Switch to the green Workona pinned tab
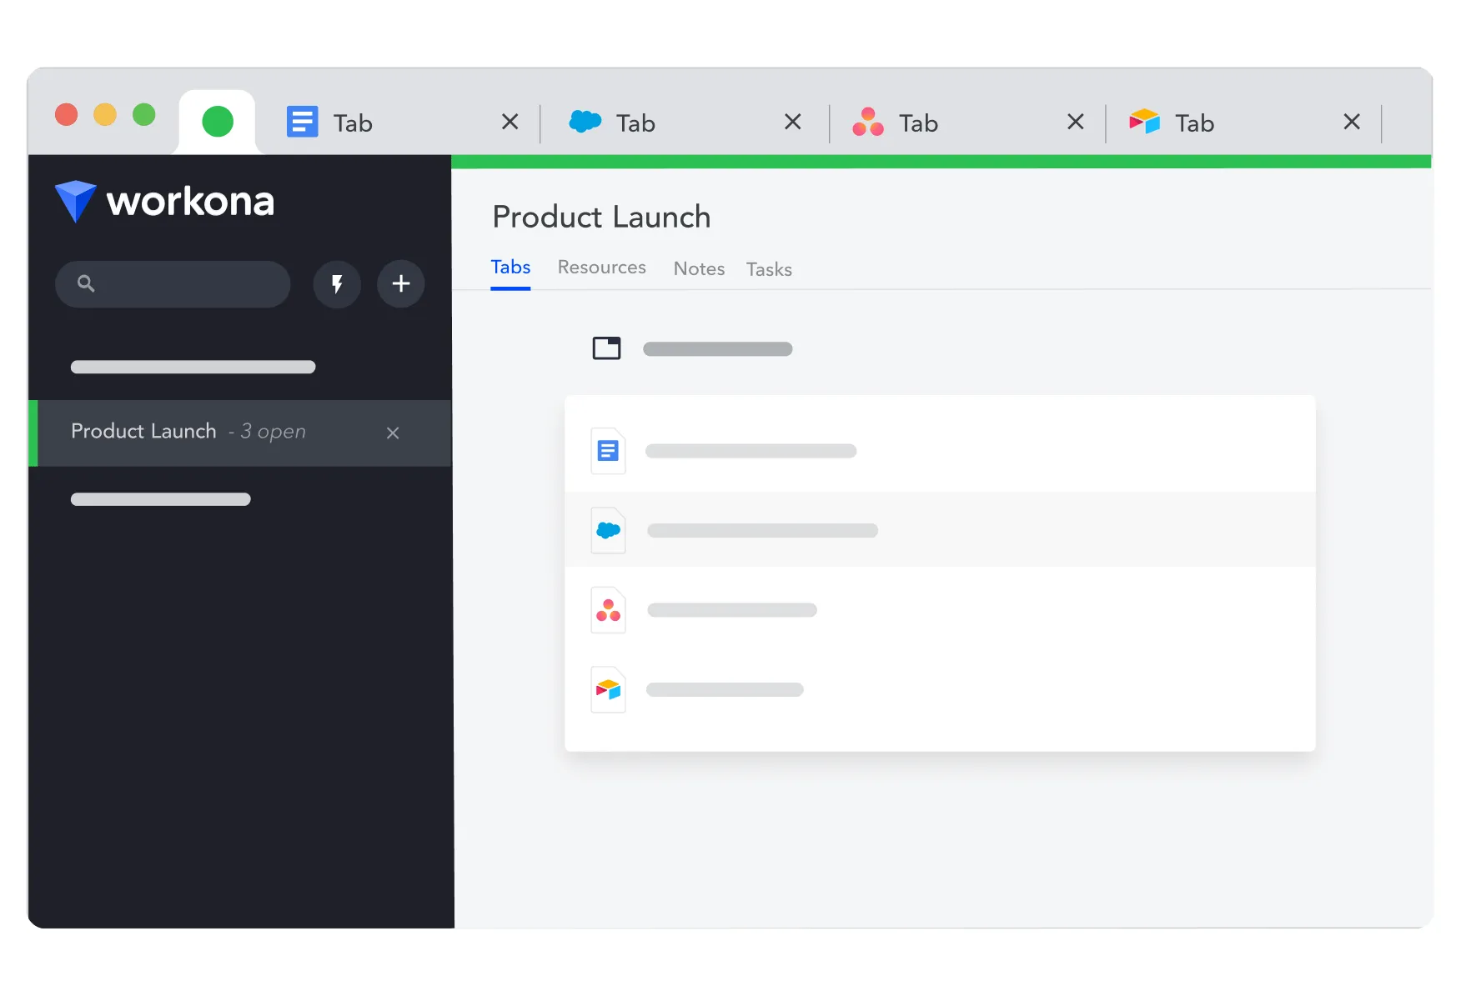The width and height of the screenshot is (1461, 996). 218,122
